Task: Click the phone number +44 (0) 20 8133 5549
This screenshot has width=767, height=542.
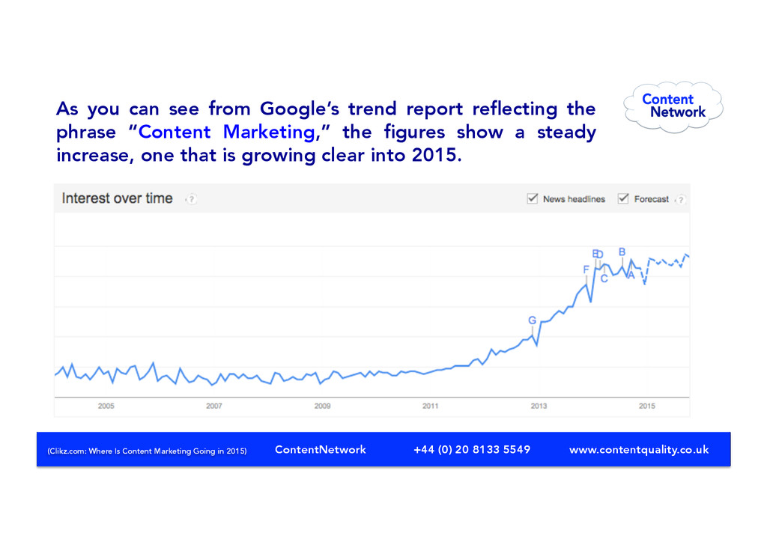Action: point(472,450)
